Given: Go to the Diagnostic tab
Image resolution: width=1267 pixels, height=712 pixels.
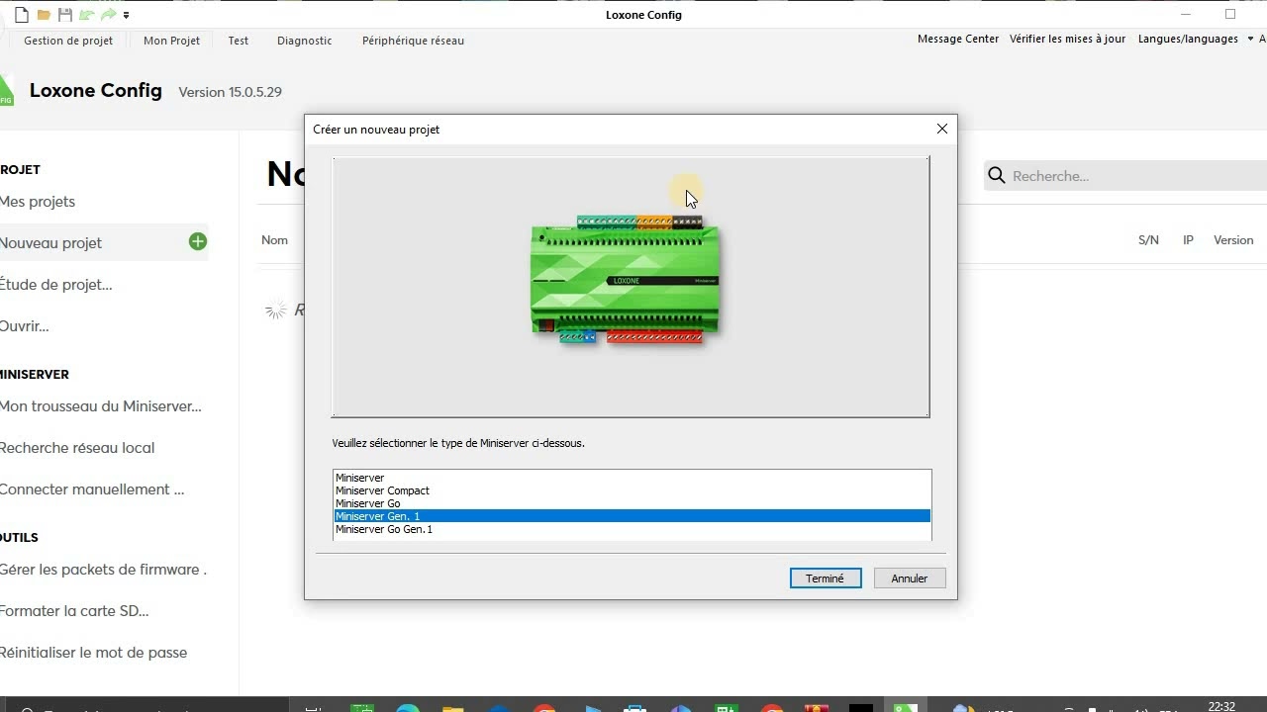Looking at the screenshot, I should pyautogui.click(x=305, y=41).
